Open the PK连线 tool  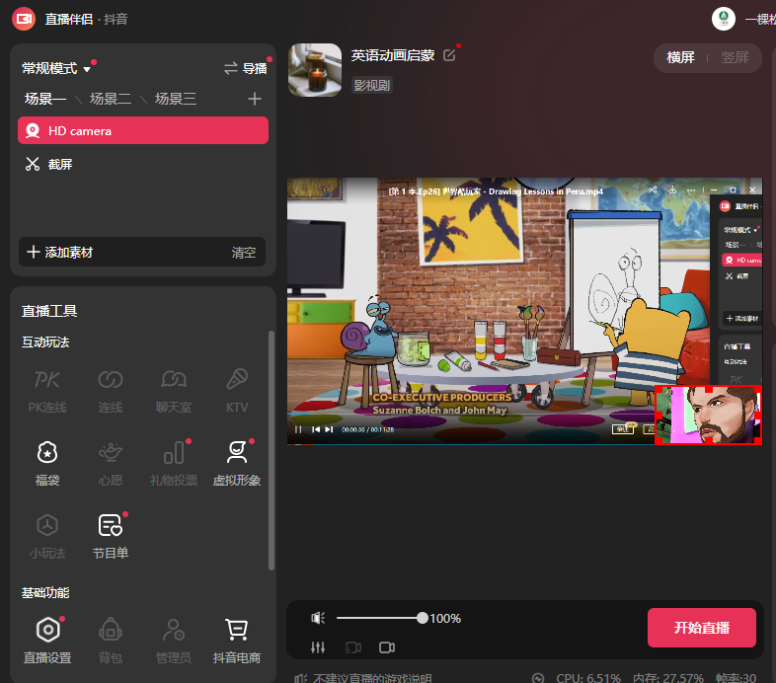click(47, 391)
